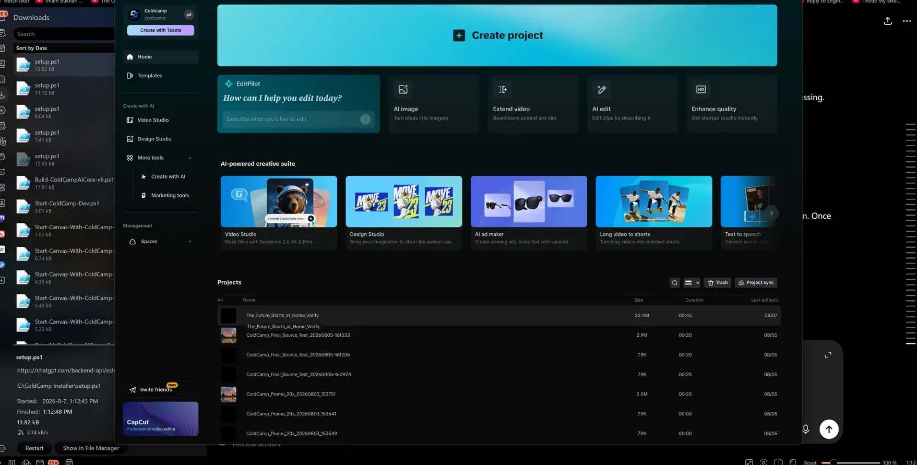Open the Projects Trash
This screenshot has width=917, height=465.
click(718, 283)
